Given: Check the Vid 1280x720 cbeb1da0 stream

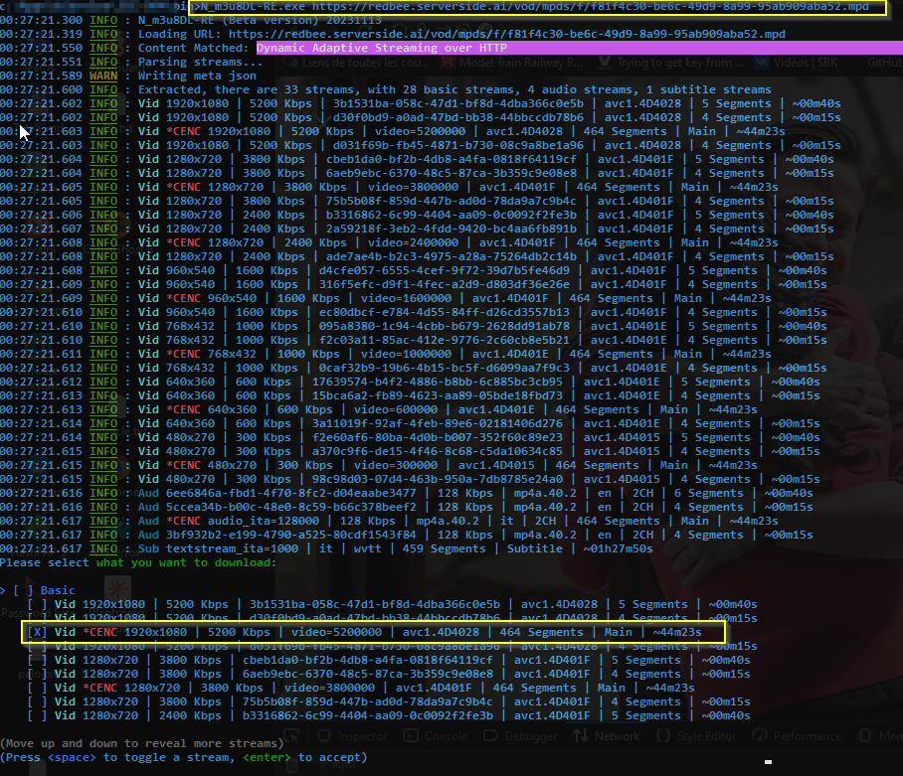Looking at the screenshot, I should pyautogui.click(x=37, y=660).
